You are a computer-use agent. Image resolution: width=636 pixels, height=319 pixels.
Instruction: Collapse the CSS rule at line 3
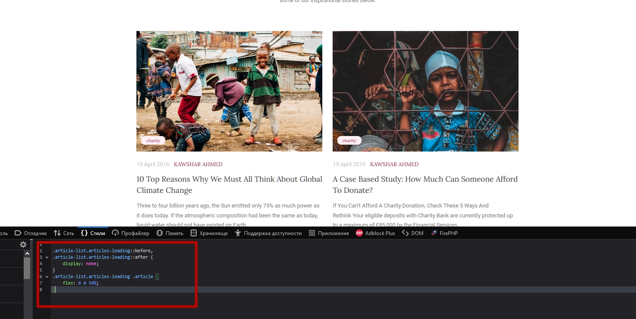click(x=46, y=257)
